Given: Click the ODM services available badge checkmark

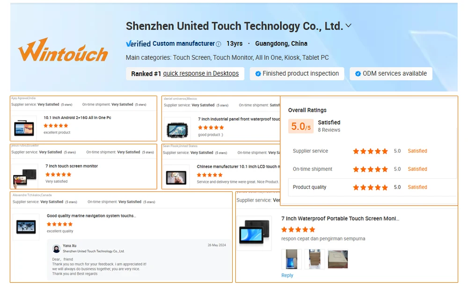Looking at the screenshot, I should (358, 74).
